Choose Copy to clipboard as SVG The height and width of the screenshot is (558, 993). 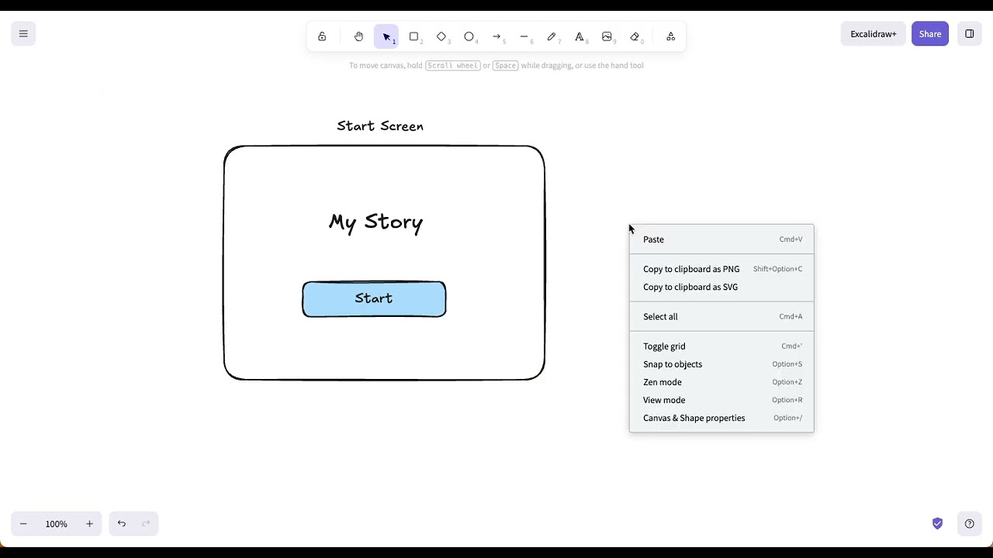point(721,287)
